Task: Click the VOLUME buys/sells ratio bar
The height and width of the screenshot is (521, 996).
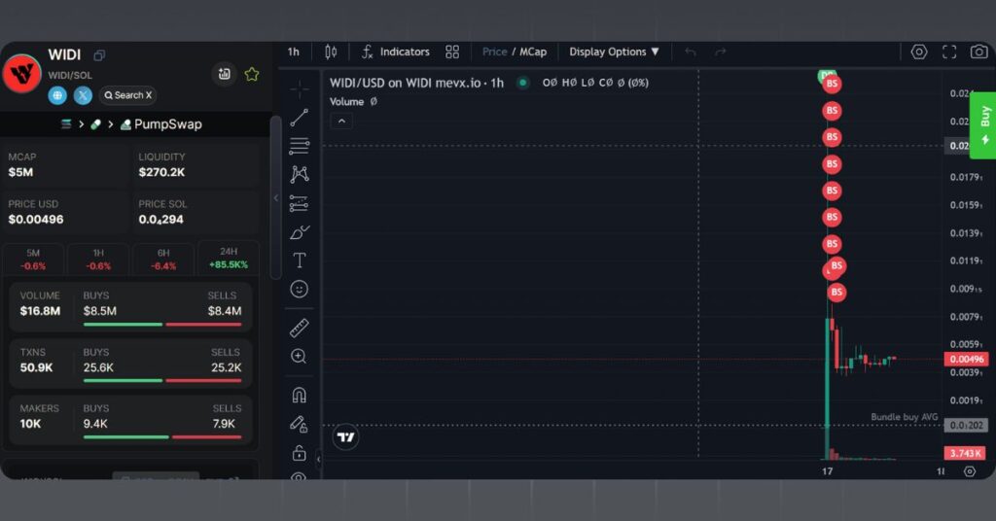Action: pos(162,325)
